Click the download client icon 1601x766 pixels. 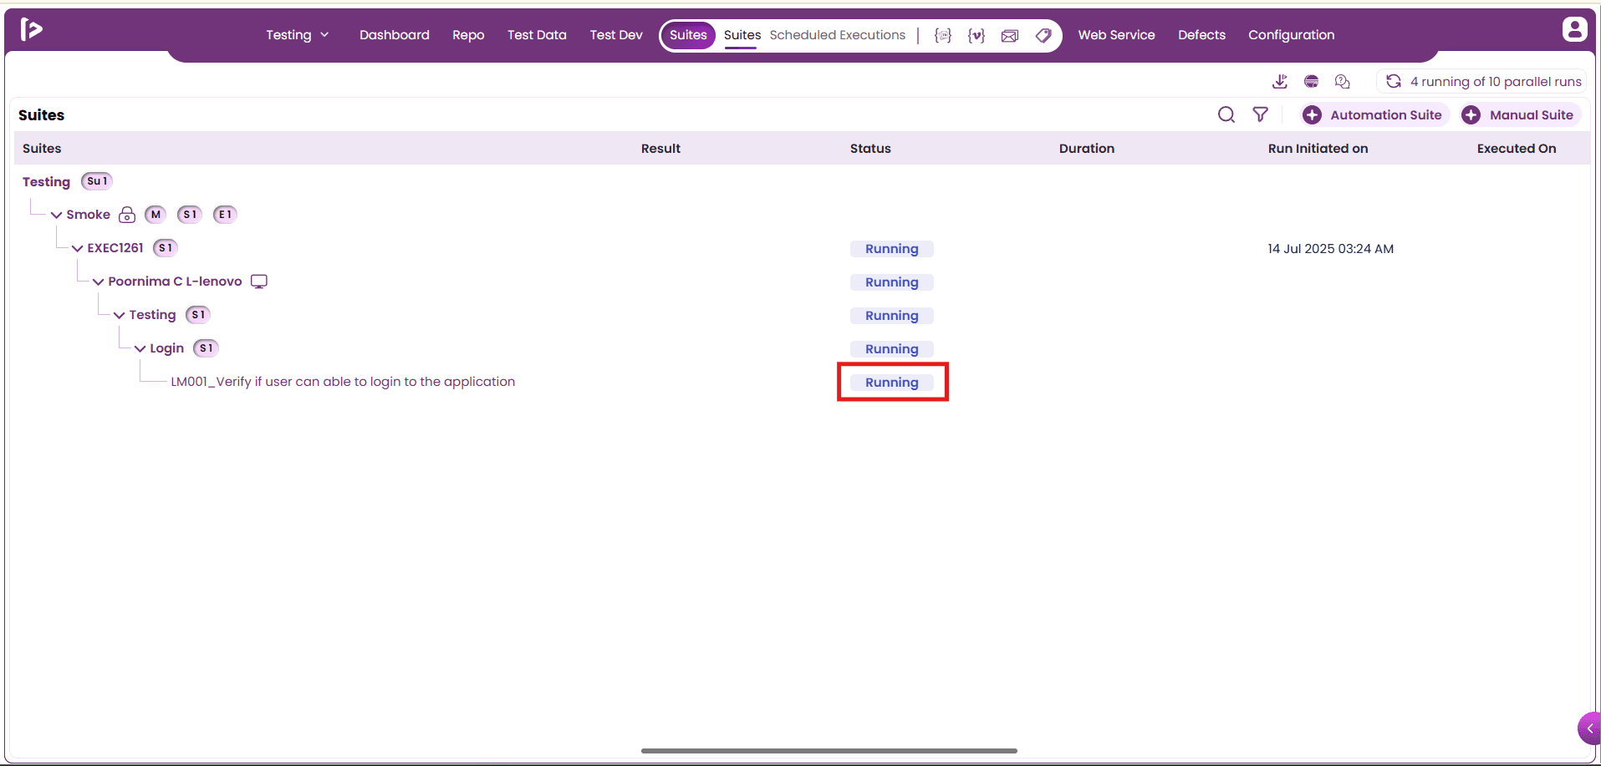[1280, 81]
